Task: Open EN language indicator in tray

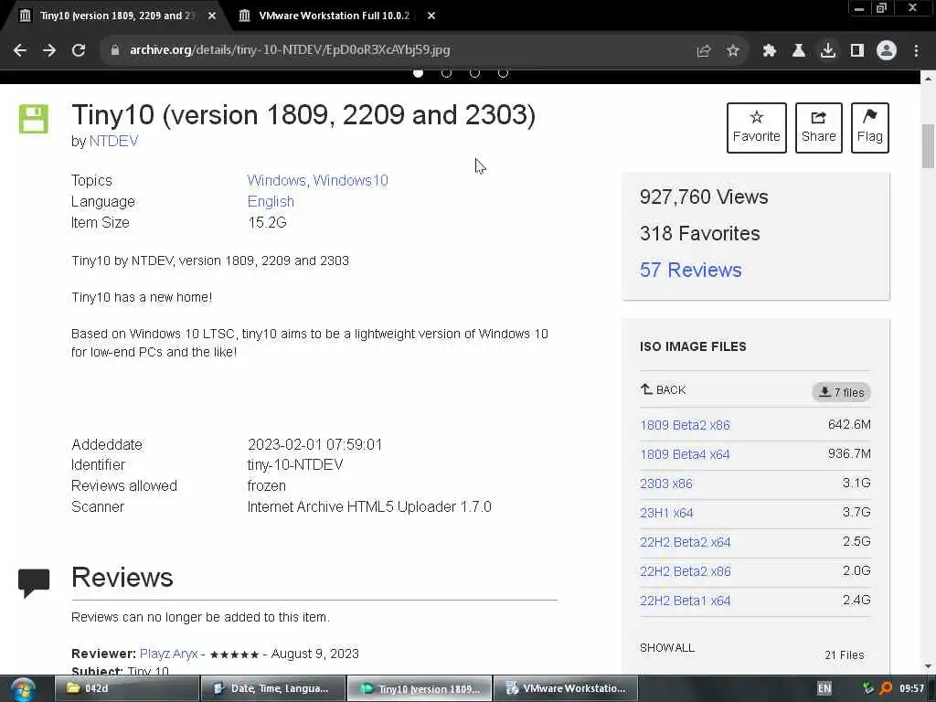Action: pos(824,688)
